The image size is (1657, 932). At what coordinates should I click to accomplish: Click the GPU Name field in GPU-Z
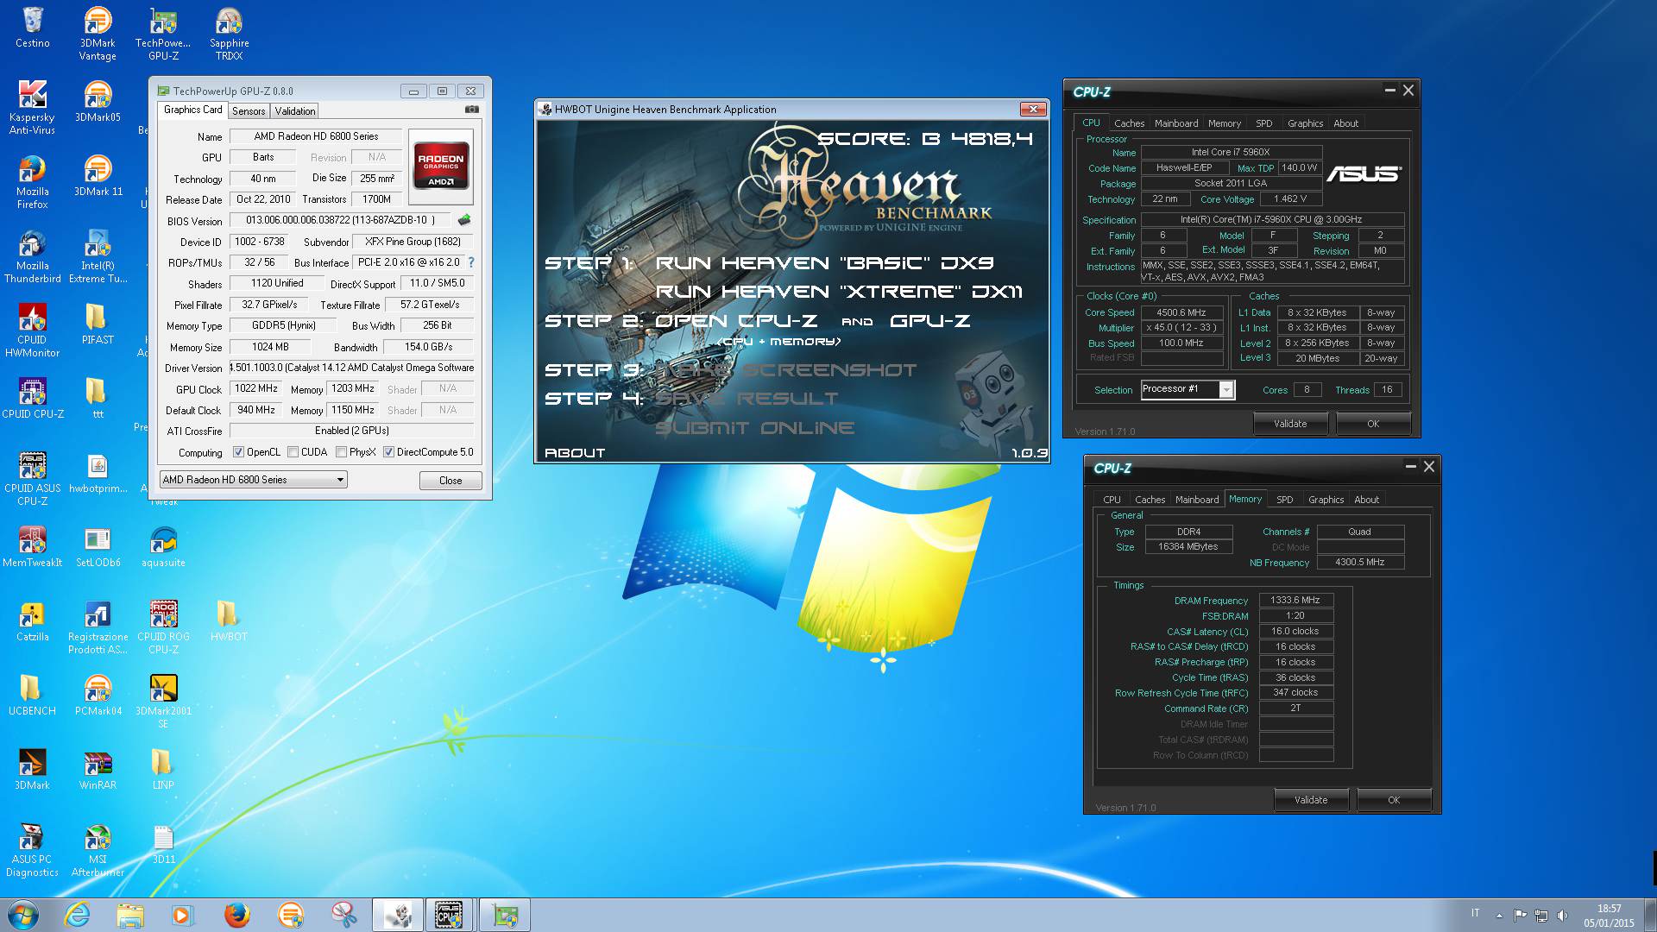pyautogui.click(x=315, y=136)
